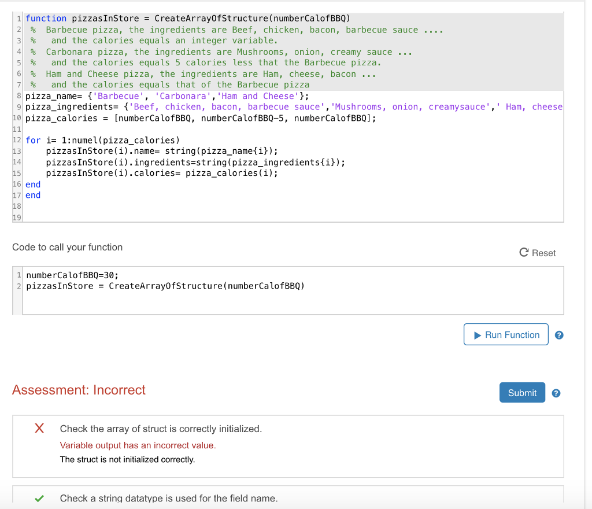Click the 'end' keyword on line 16

33,185
